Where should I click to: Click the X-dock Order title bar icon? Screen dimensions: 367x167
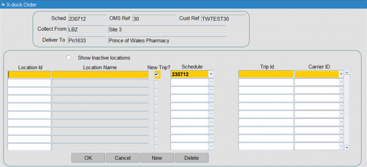(3, 5)
